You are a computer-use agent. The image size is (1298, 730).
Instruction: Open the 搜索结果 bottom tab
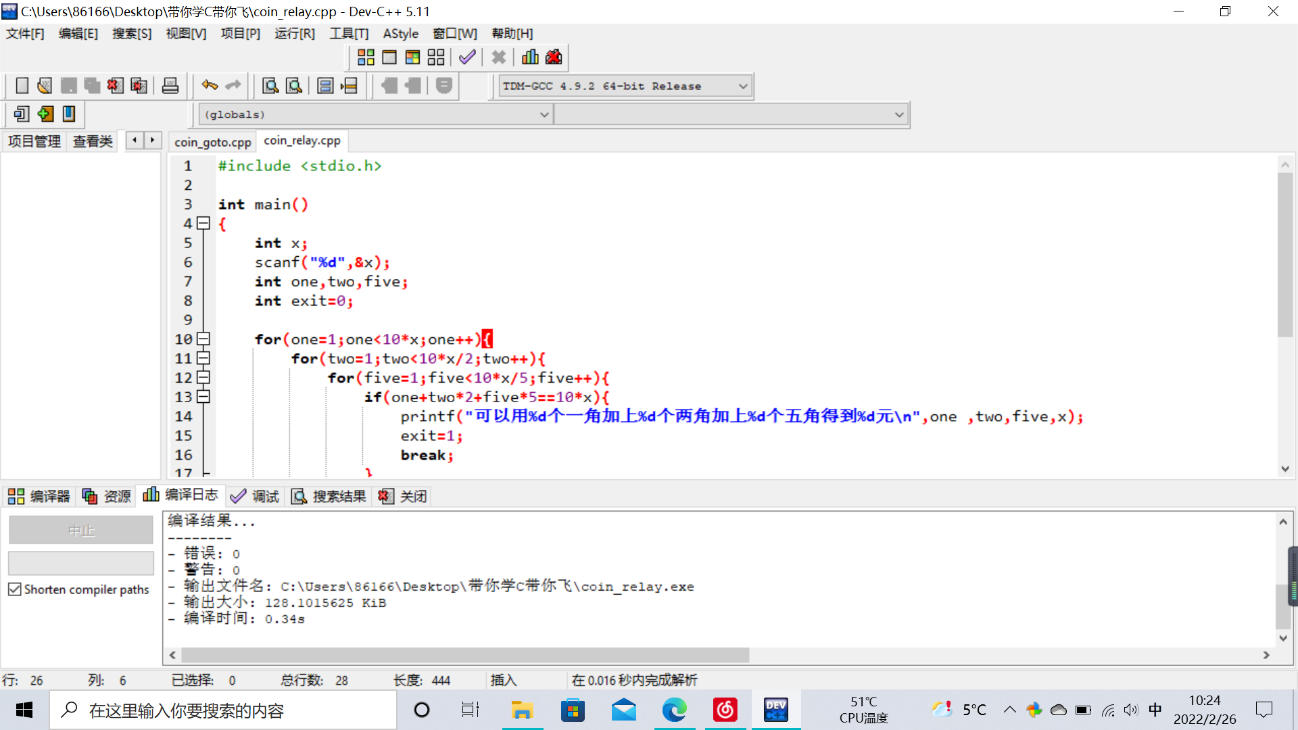pyautogui.click(x=329, y=497)
